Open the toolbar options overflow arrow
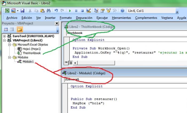The height and width of the screenshot is (113, 187). (177, 12)
